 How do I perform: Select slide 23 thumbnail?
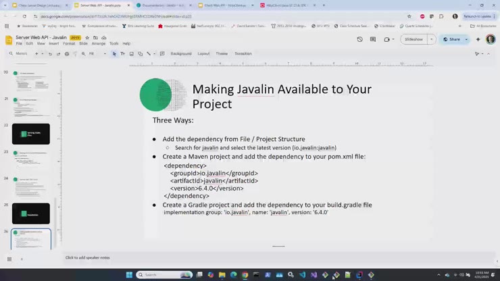pyautogui.click(x=31, y=161)
